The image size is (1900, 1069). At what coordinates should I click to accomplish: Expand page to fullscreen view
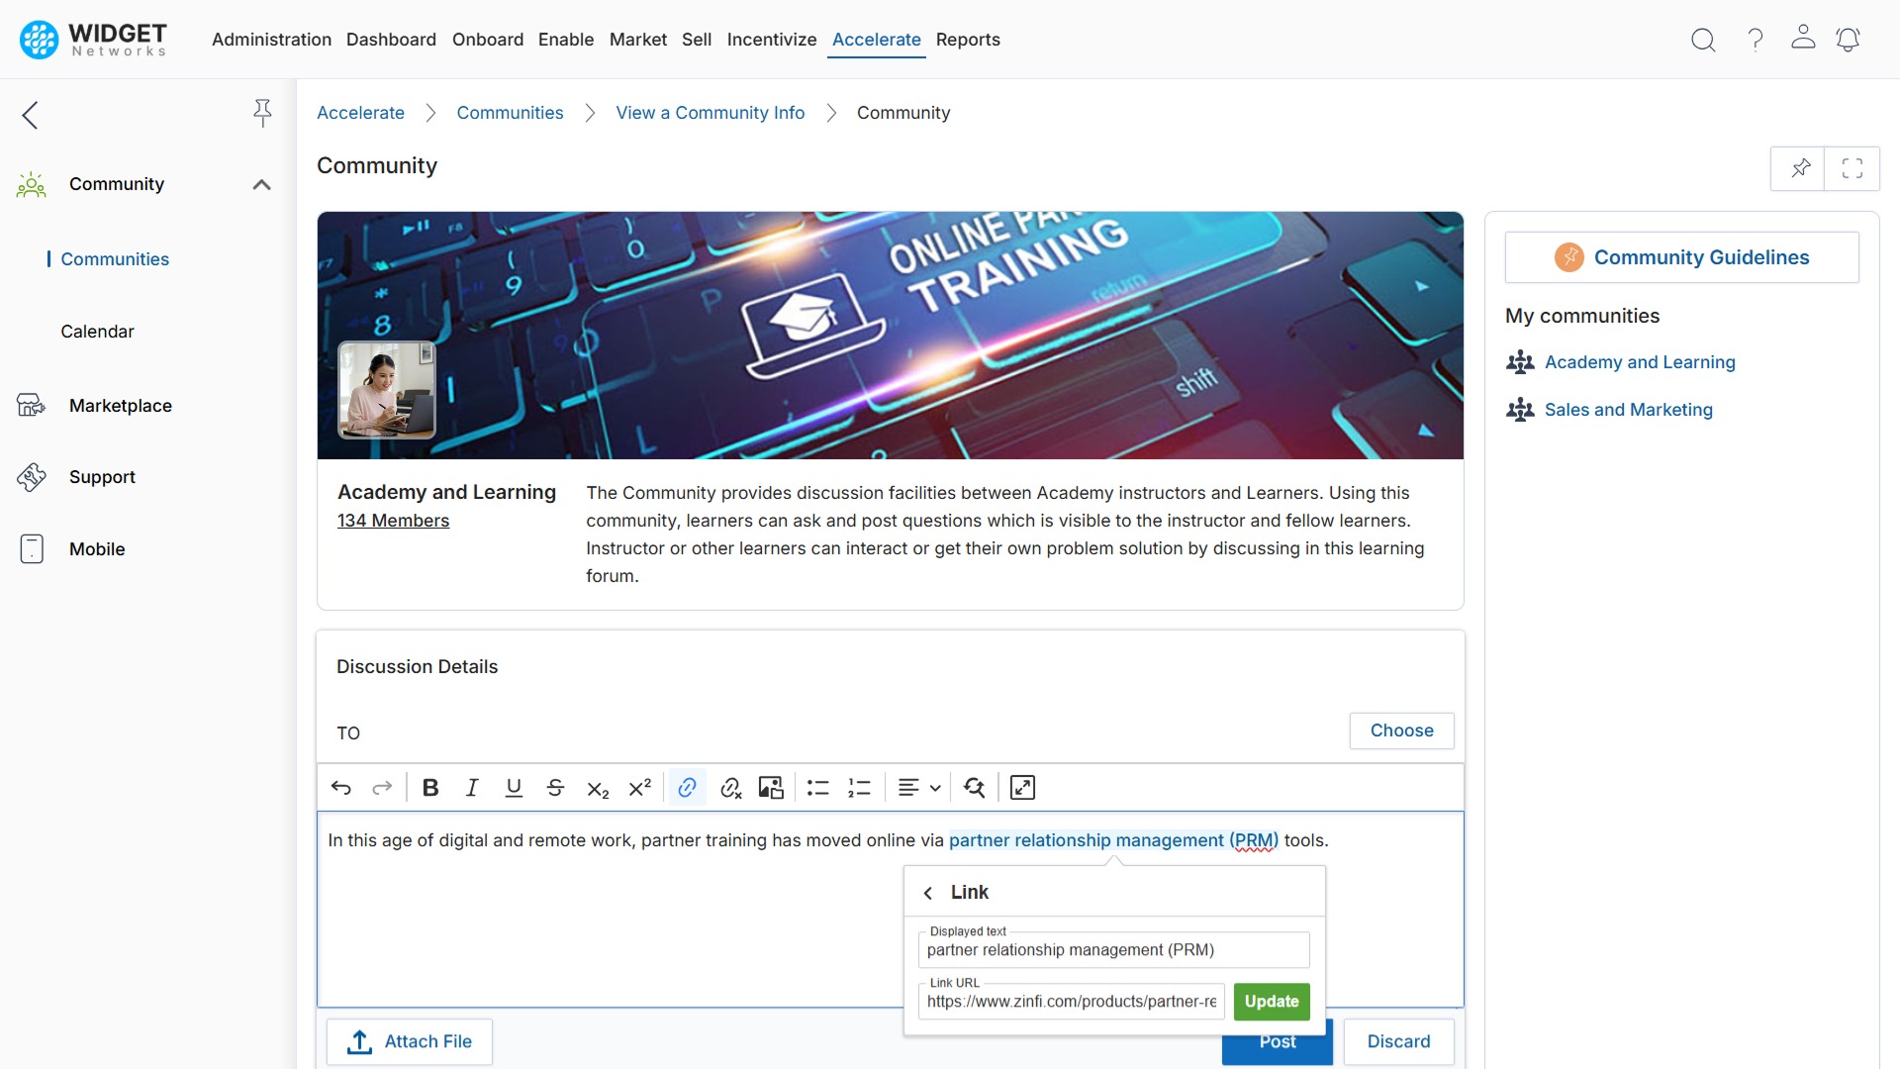coord(1852,168)
